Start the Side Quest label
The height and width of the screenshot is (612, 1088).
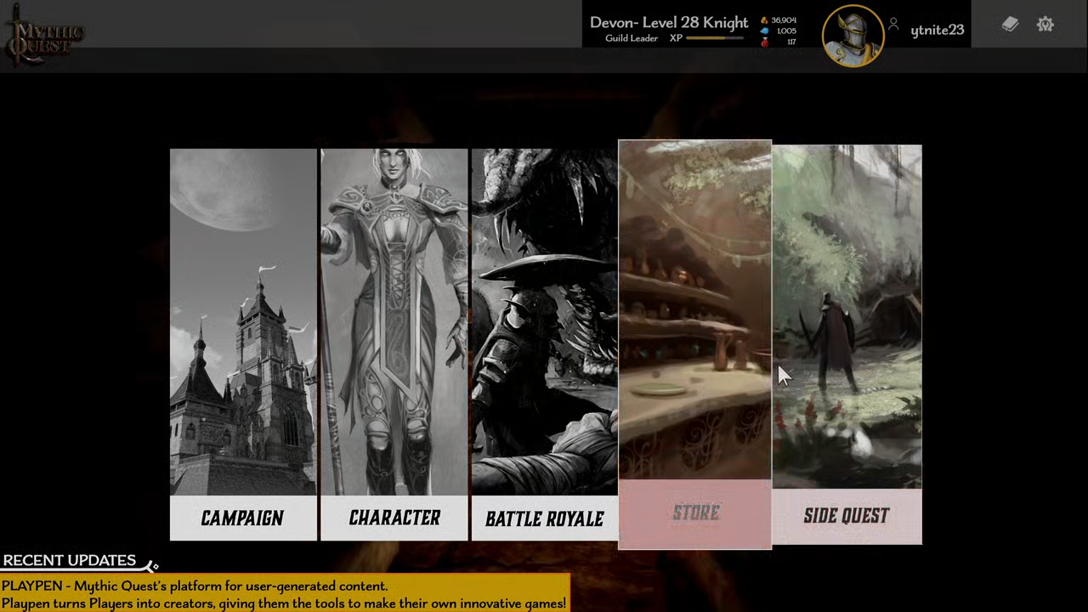pyautogui.click(x=847, y=516)
